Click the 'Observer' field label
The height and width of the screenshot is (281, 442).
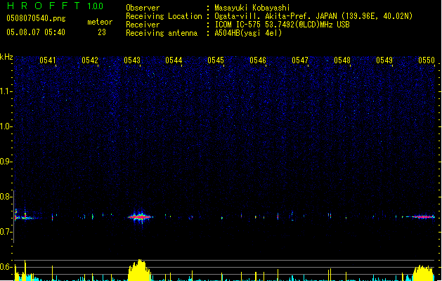[143, 8]
